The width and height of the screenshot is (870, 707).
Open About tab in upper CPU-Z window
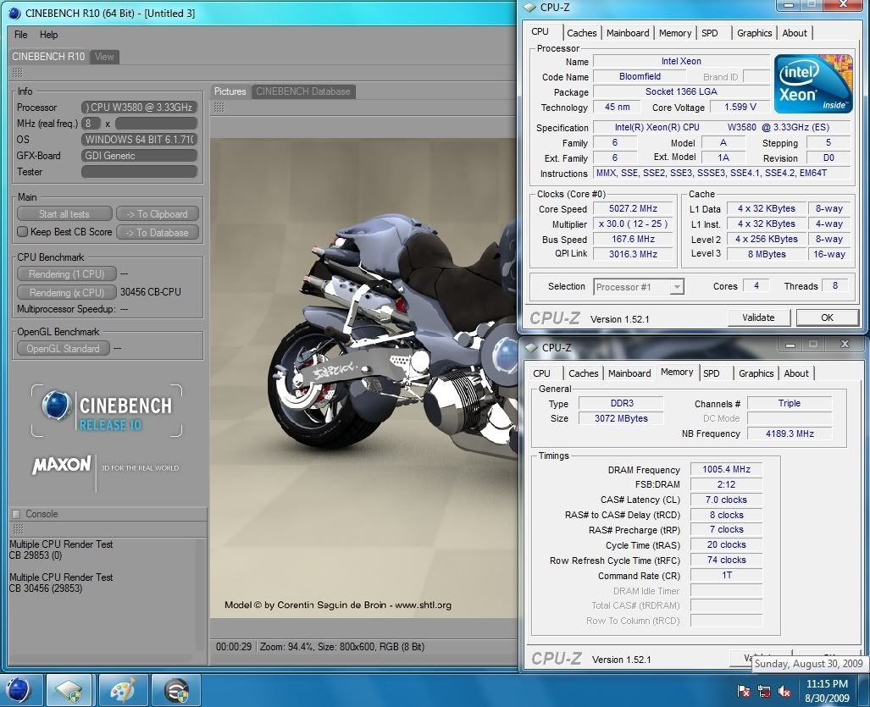click(x=795, y=33)
